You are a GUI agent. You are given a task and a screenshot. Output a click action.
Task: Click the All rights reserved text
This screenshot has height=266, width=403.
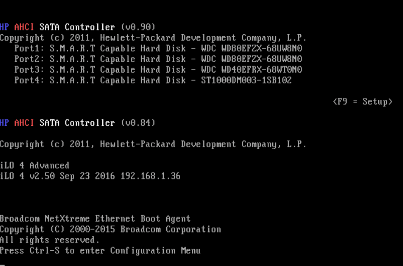click(x=49, y=240)
